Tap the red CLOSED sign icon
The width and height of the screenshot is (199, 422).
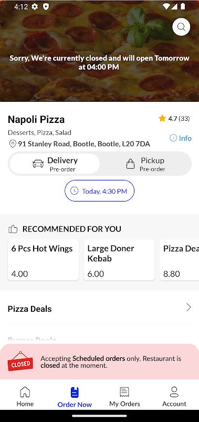tap(20, 361)
